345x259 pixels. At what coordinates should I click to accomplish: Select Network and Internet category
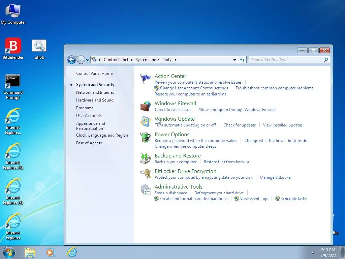coord(95,92)
